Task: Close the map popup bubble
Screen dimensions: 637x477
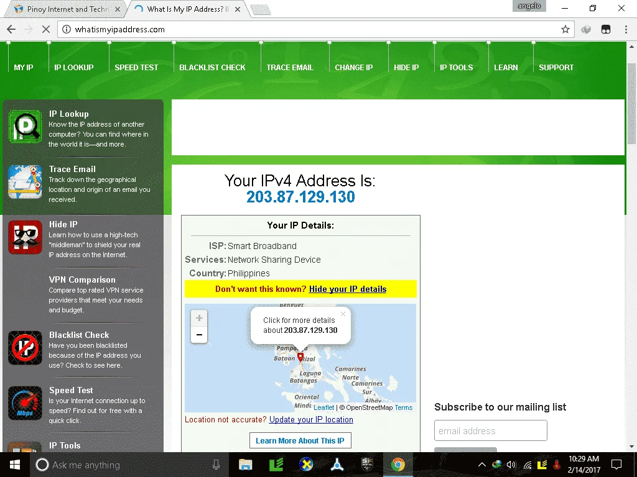Action: (343, 314)
